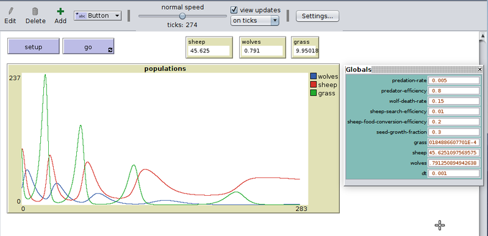
Task: Click the forever-loop icon on go button
Action: (110, 50)
